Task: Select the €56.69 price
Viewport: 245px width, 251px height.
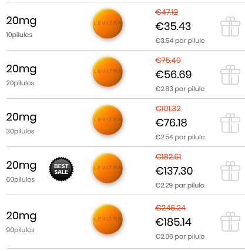Action: point(173,75)
